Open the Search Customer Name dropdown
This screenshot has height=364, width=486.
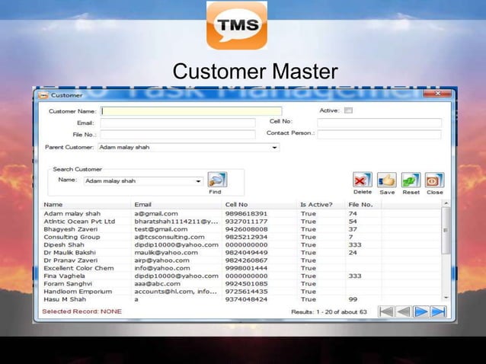pyautogui.click(x=198, y=181)
